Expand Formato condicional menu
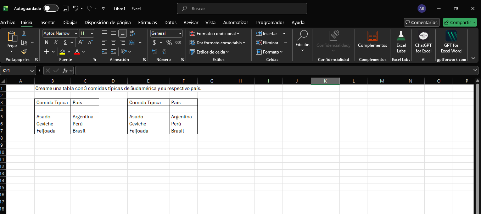The image size is (481, 214). coord(214,33)
